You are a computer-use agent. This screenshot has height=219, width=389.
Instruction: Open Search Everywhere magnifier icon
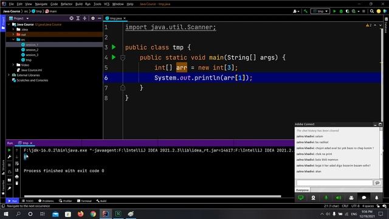(x=371, y=11)
